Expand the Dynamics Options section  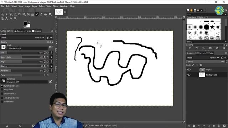tap(2, 86)
